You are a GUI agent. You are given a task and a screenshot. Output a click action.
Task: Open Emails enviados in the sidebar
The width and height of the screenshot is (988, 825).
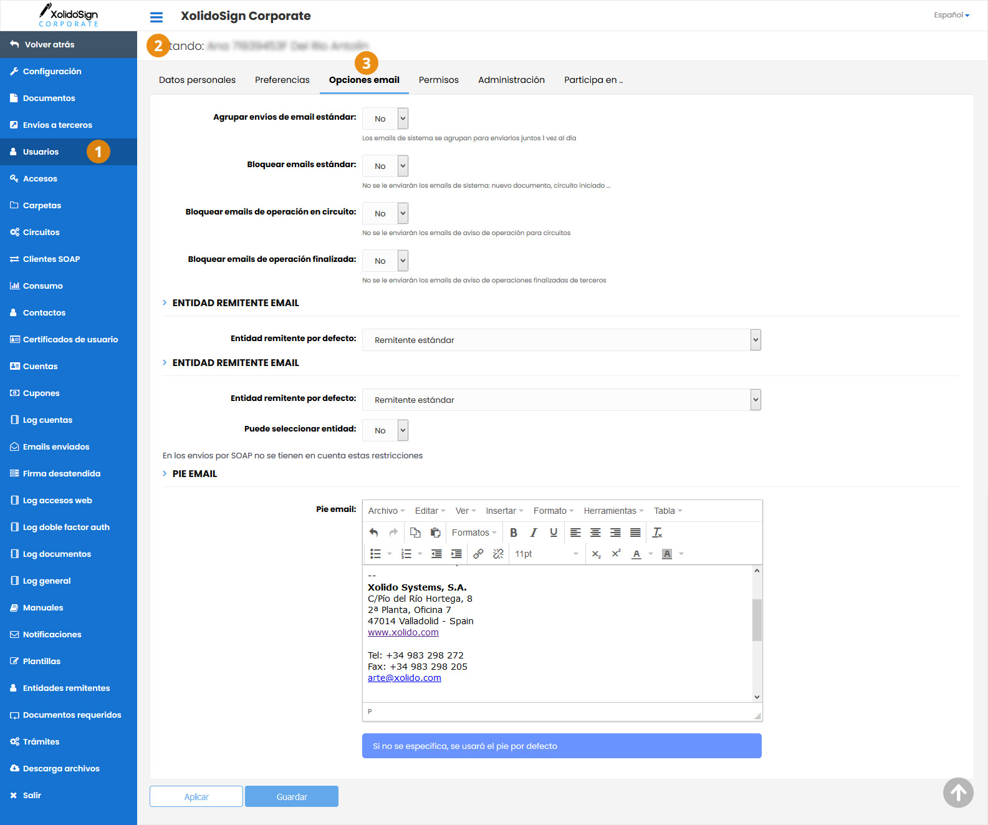(69, 446)
